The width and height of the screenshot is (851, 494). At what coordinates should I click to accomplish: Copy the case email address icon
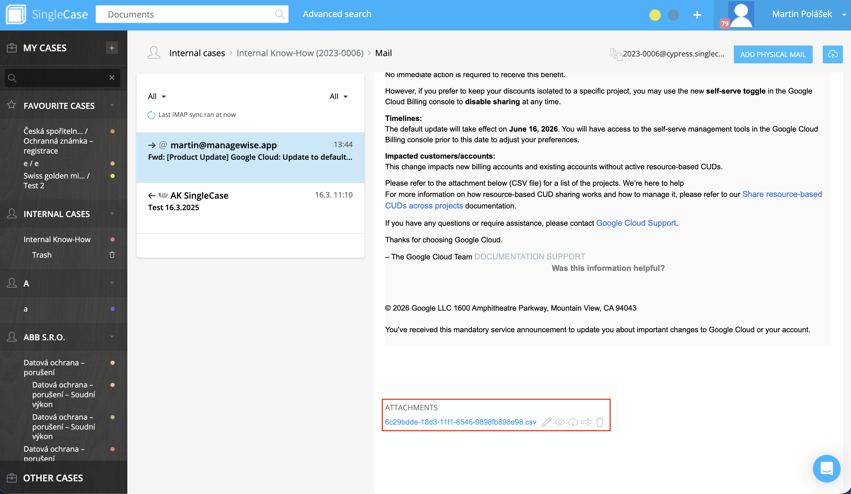pos(616,54)
